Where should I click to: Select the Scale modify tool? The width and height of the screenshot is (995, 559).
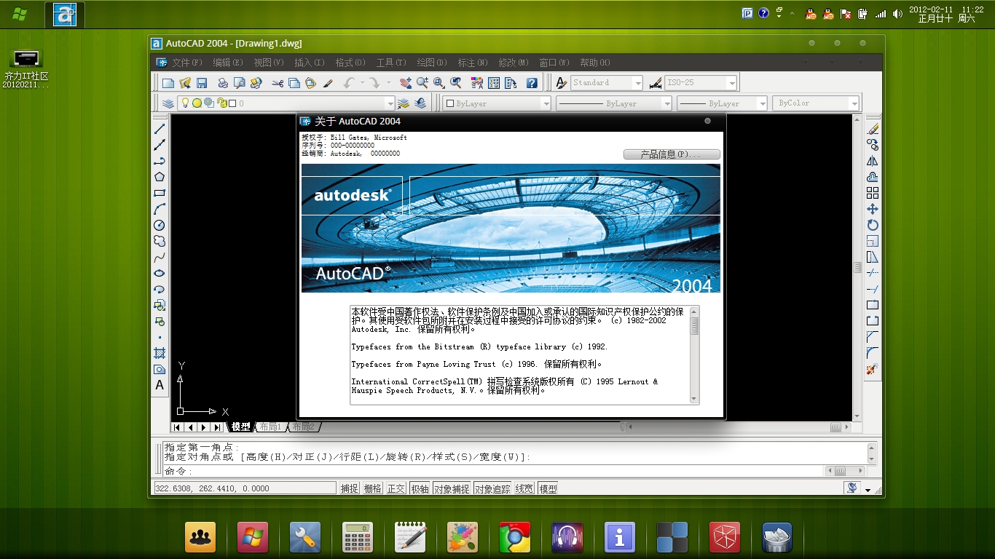[873, 241]
